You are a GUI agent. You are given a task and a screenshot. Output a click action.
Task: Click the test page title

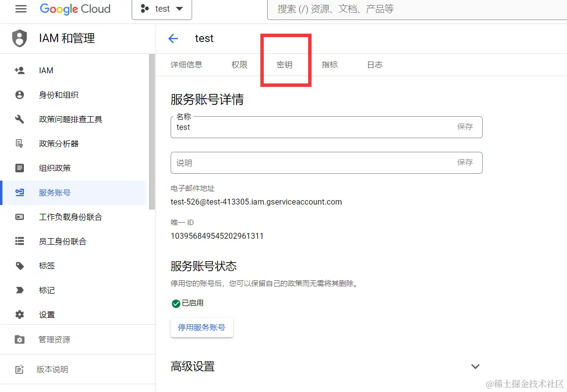point(204,39)
